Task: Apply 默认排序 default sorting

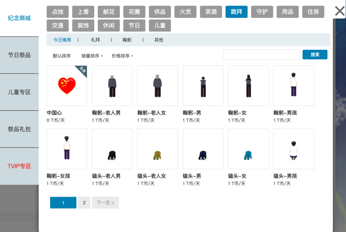Action: click(62, 56)
